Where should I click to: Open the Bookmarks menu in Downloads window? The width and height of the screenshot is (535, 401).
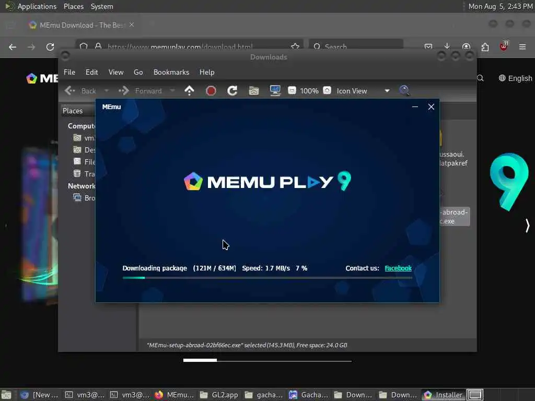171,72
